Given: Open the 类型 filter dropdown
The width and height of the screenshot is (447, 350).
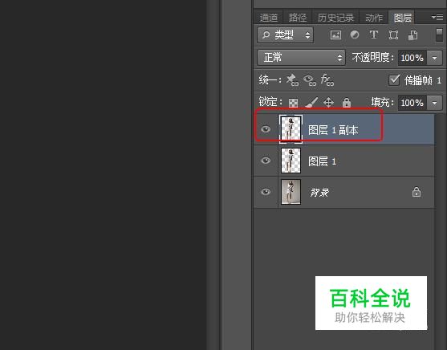Looking at the screenshot, I should (286, 35).
